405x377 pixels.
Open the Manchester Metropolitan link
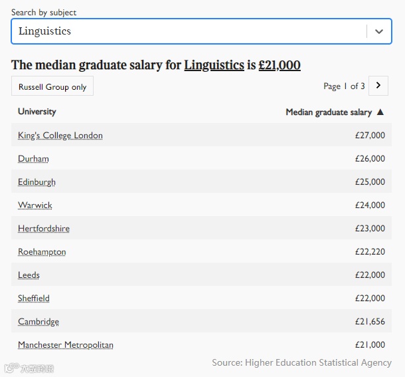click(x=66, y=345)
